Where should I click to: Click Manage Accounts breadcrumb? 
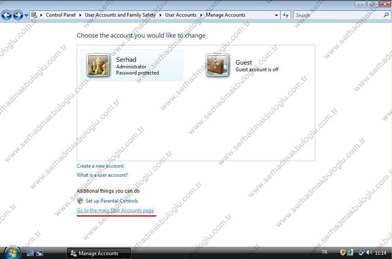click(225, 15)
